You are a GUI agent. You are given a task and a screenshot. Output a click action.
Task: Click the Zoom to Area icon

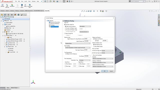[84, 11]
